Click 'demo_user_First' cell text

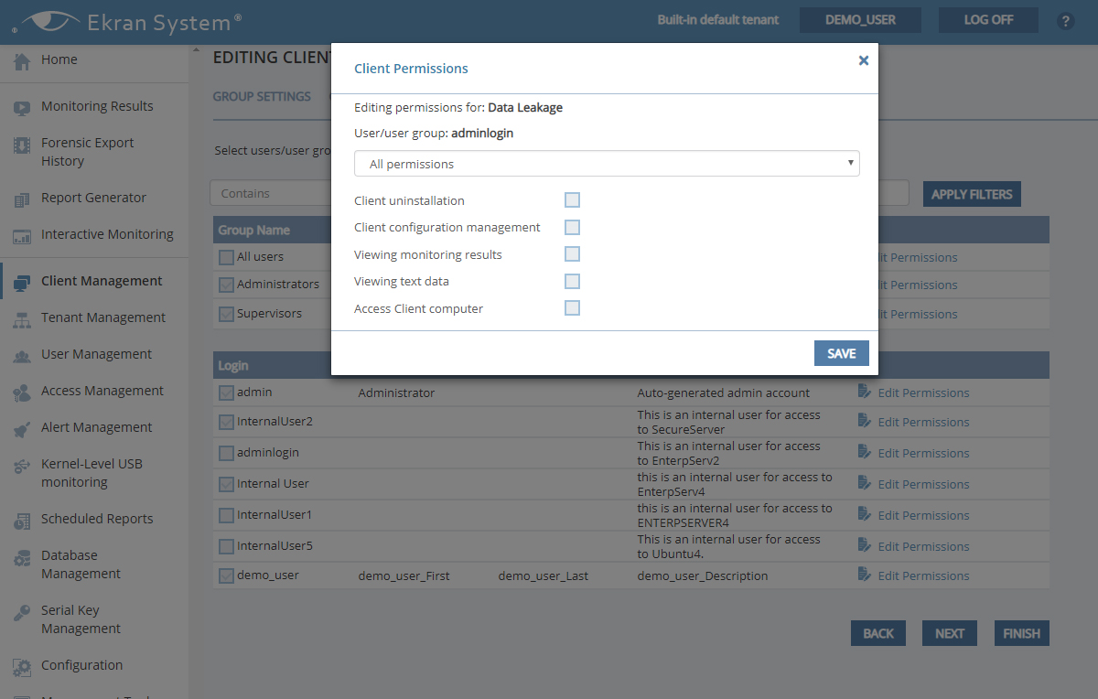click(404, 575)
